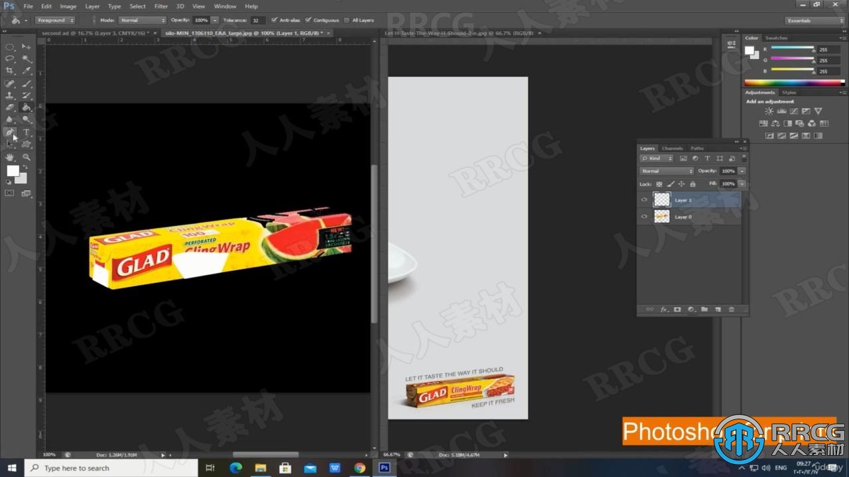Toggle lock all for the layer

point(692,184)
